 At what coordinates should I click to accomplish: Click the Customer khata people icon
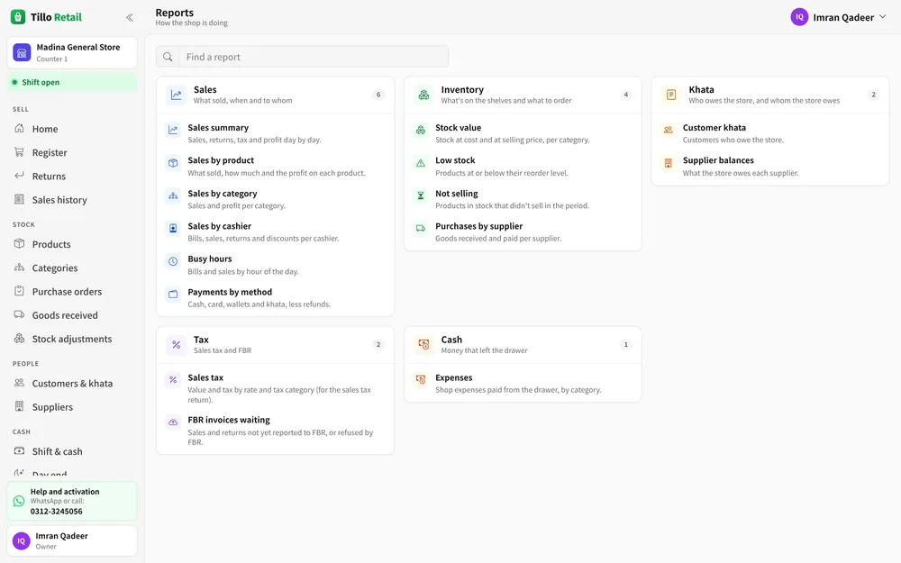click(669, 130)
